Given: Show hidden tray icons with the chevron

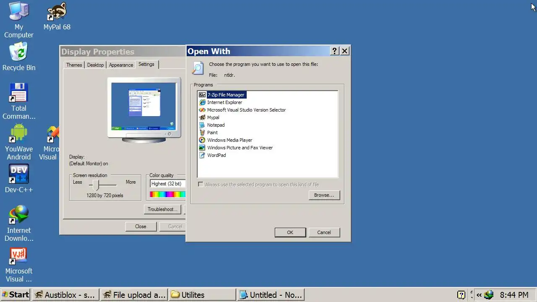Looking at the screenshot, I should pyautogui.click(x=479, y=295).
